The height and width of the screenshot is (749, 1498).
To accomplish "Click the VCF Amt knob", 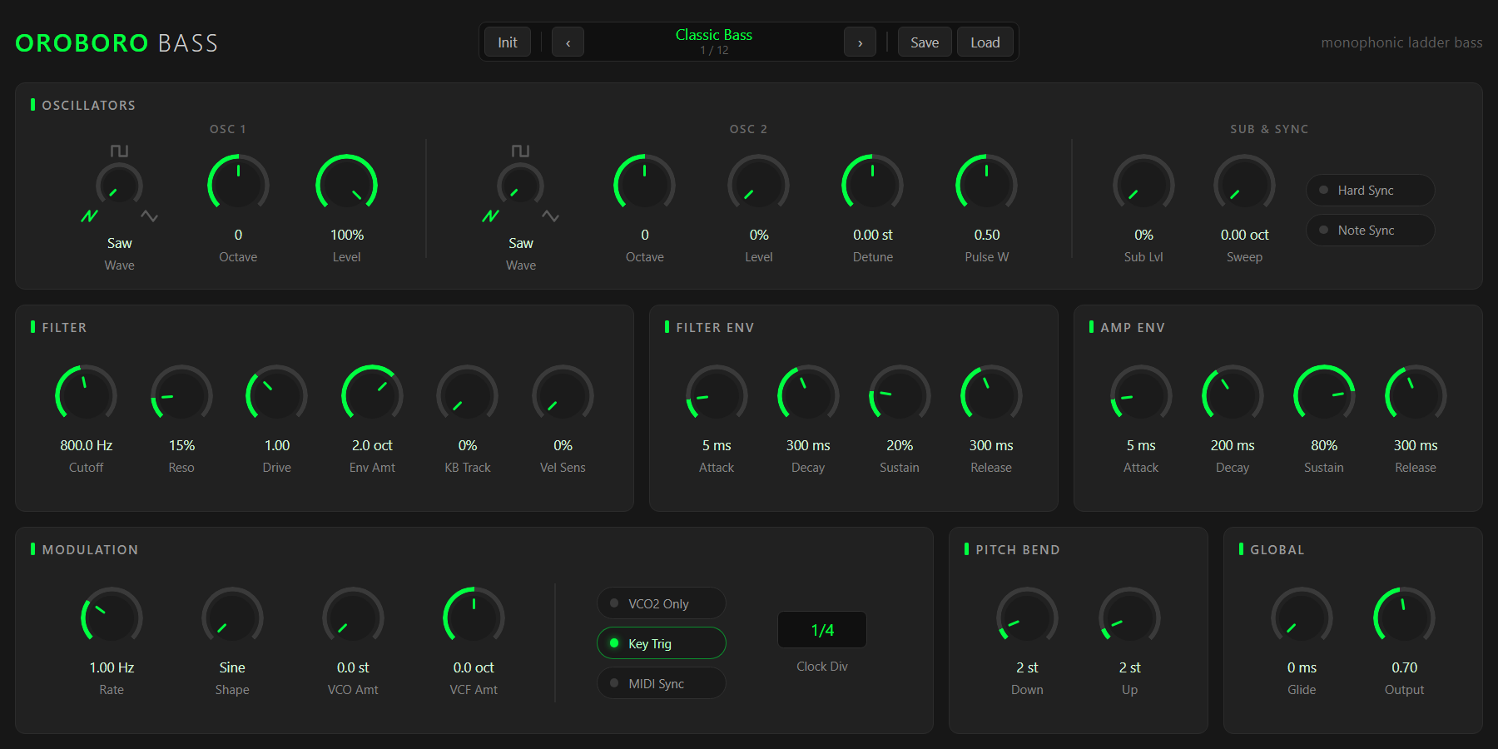I will point(474,618).
